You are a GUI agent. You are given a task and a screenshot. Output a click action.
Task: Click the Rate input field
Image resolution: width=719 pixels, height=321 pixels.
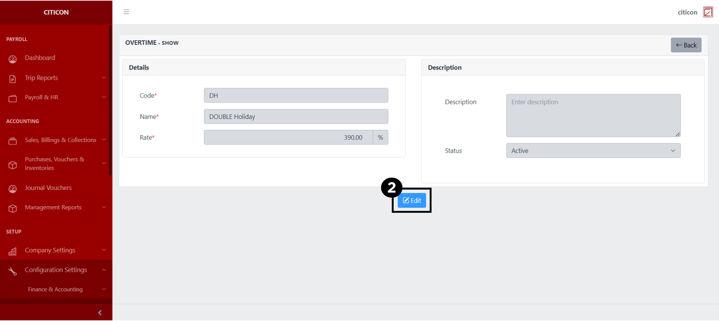pos(288,138)
